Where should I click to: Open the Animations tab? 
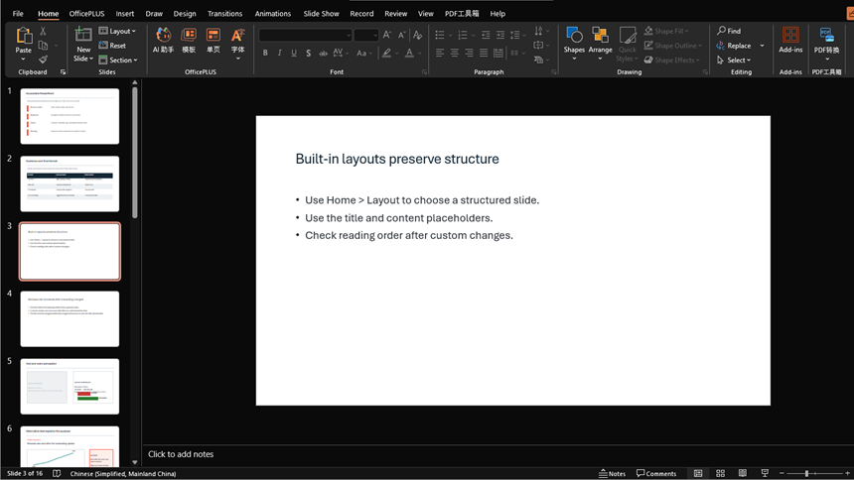pos(273,14)
